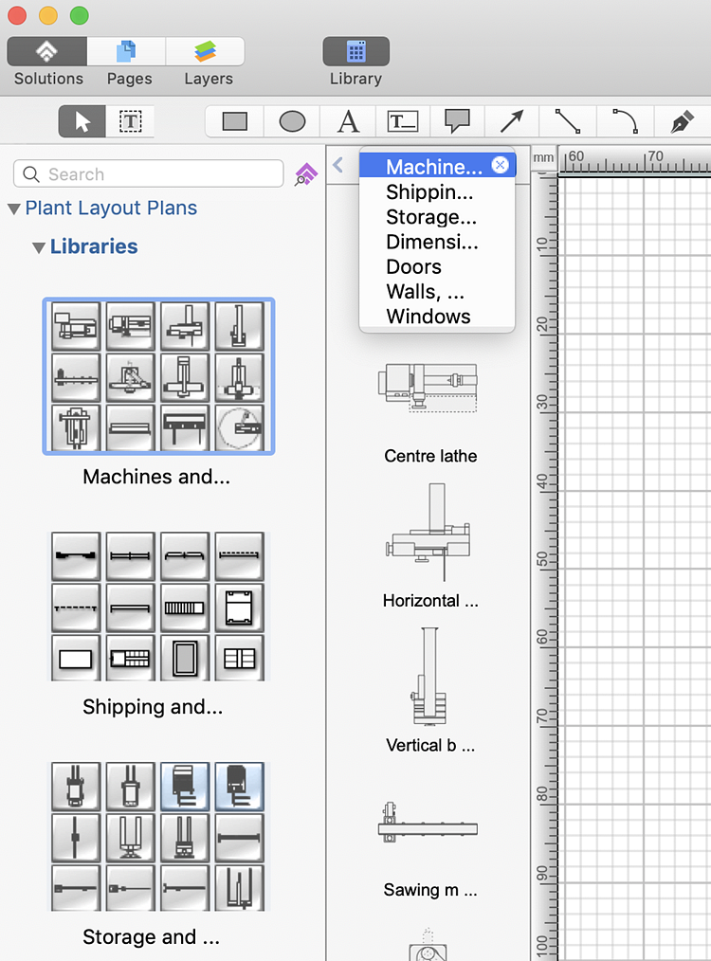Viewport: 711px width, 961px height.
Task: Choose the straight Line connector tool
Action: coord(567,121)
